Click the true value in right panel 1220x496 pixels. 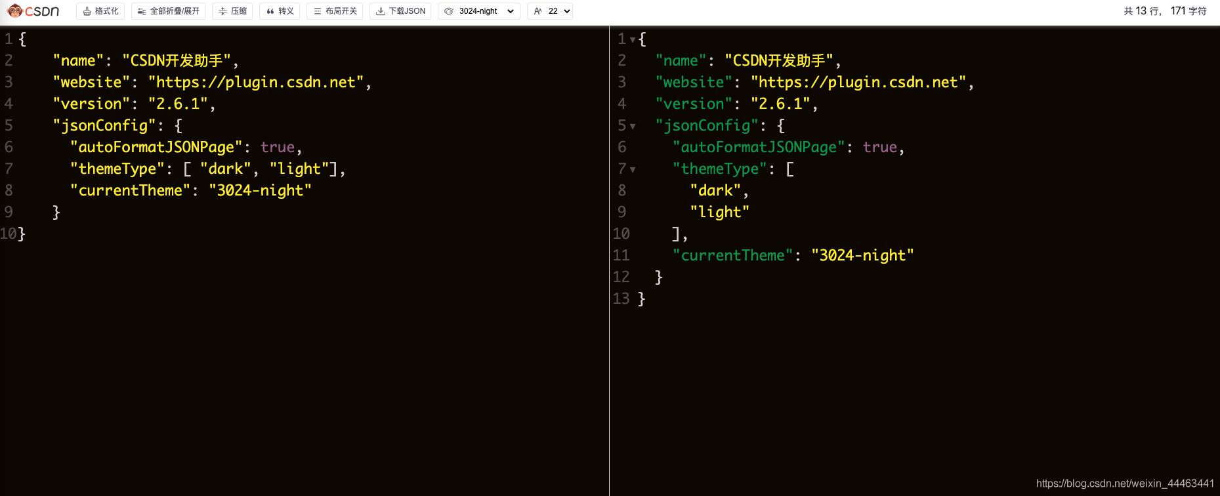click(879, 147)
